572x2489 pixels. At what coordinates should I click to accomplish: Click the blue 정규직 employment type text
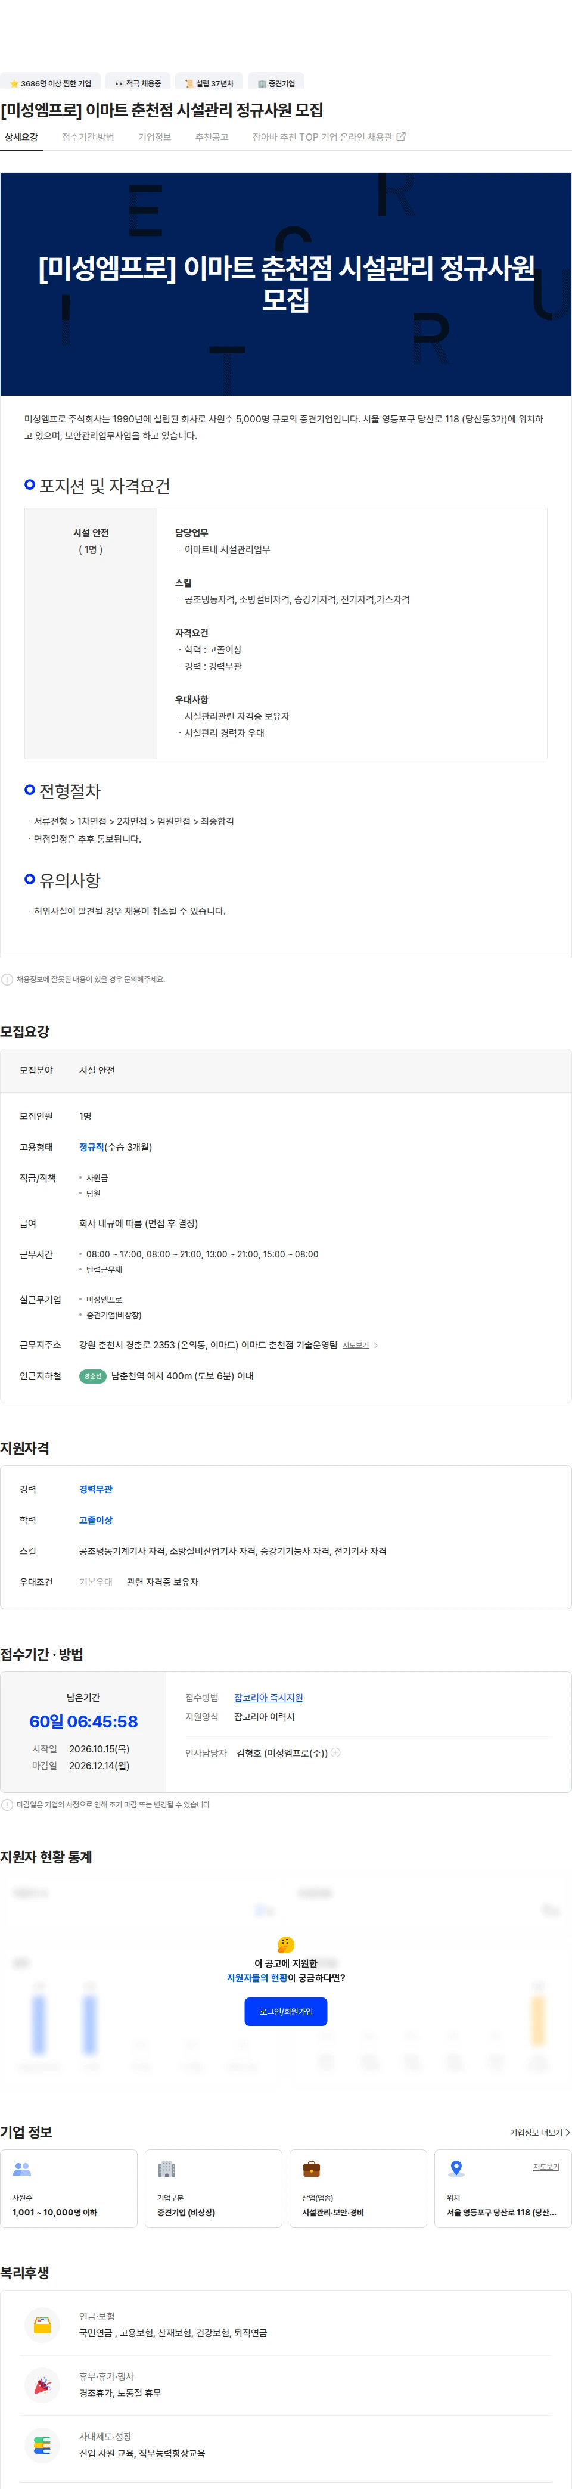click(x=92, y=1147)
